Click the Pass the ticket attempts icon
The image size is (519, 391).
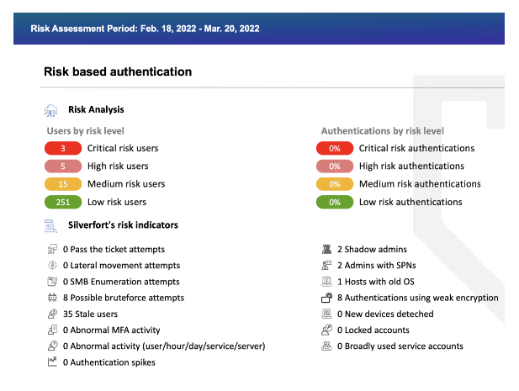(52, 250)
